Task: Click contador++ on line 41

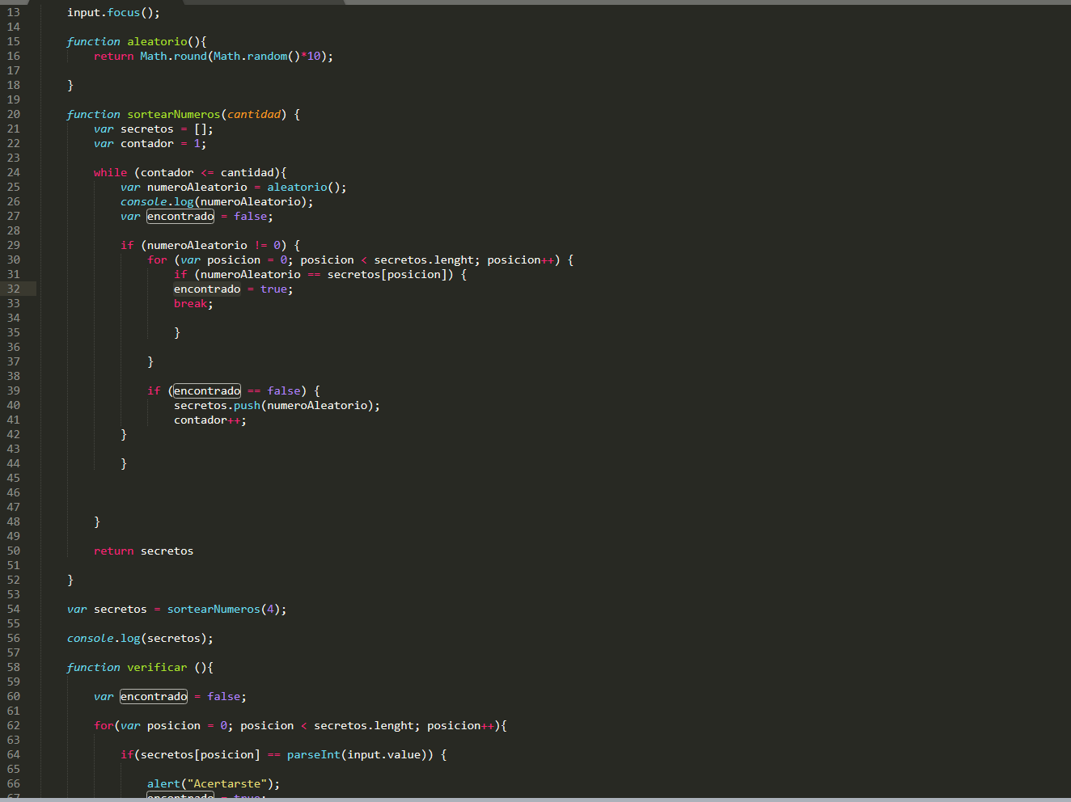Action: (x=207, y=420)
